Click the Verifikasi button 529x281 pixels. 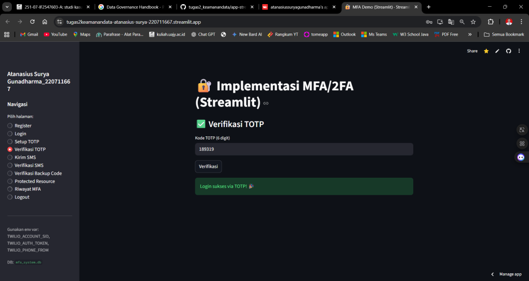[208, 166]
